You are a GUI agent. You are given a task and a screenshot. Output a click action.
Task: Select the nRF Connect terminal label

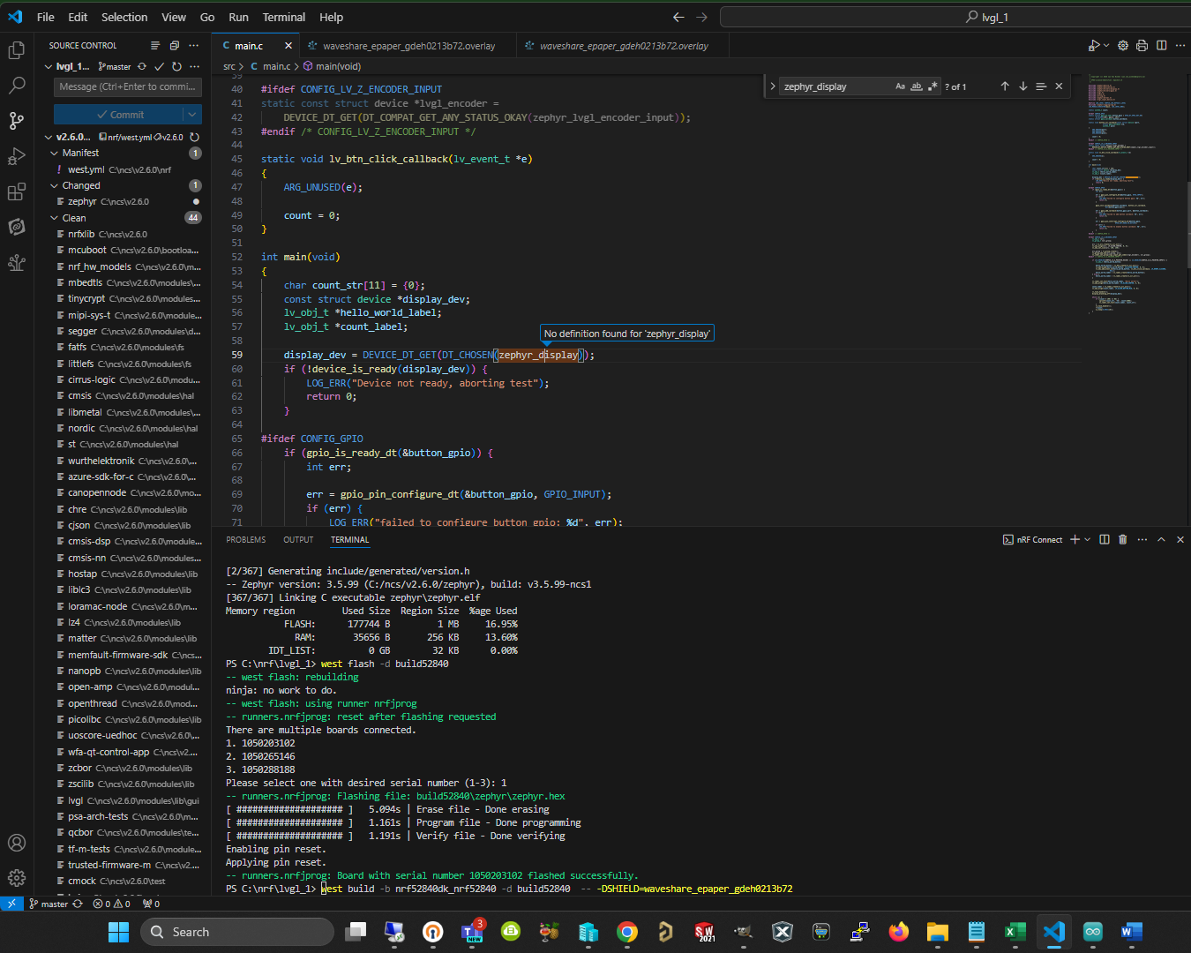(x=1032, y=539)
